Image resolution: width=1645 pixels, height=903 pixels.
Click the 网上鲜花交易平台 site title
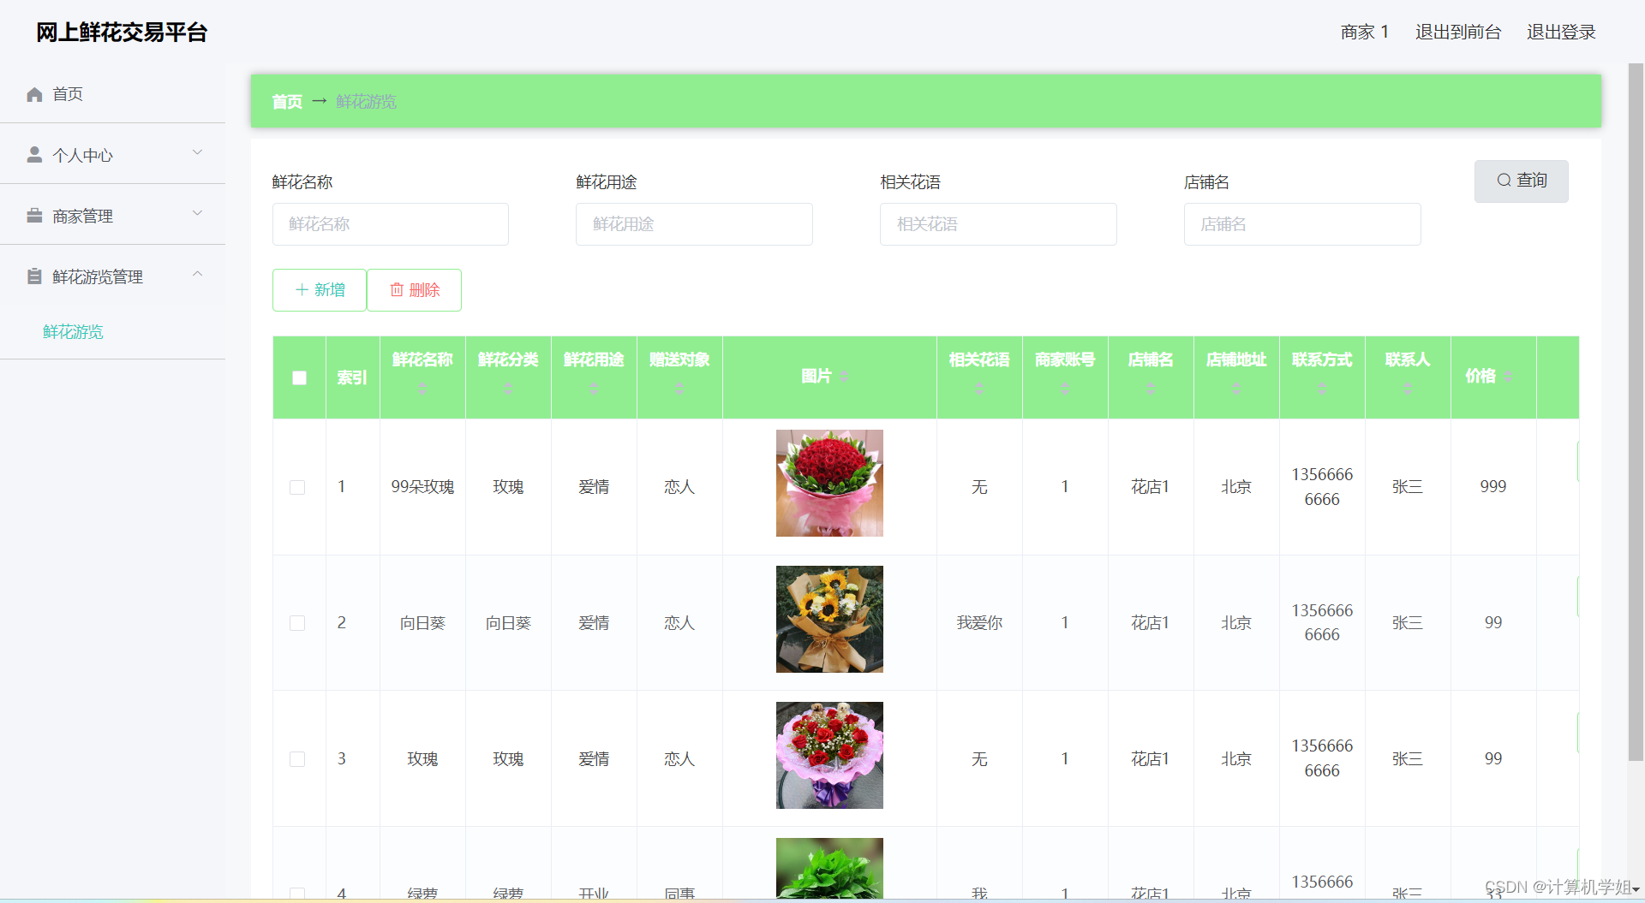pos(122,33)
